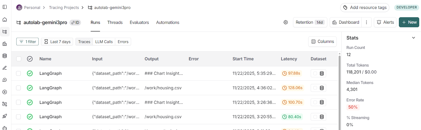The width and height of the screenshot is (421, 130).
Task: Copy the project ID badge
Action: (x=75, y=23)
